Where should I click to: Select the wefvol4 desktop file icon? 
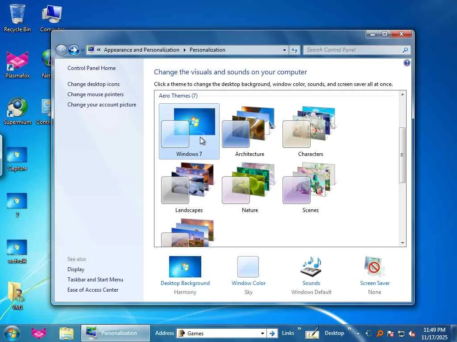(17, 251)
